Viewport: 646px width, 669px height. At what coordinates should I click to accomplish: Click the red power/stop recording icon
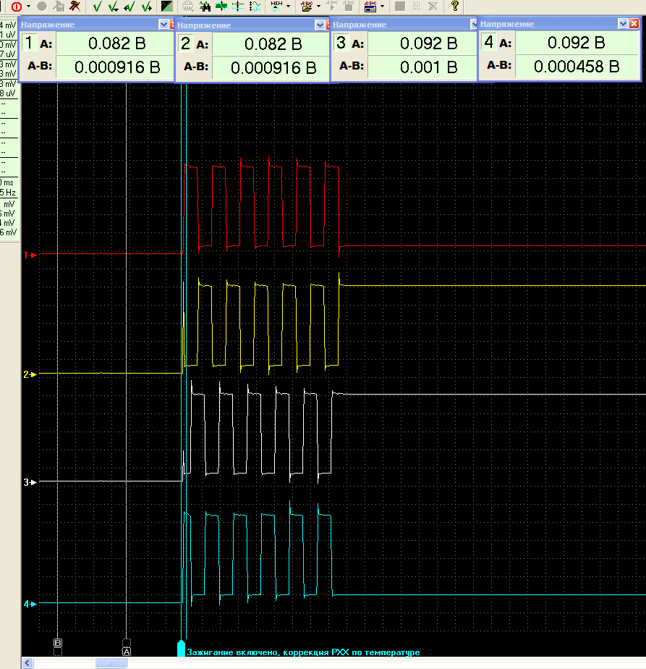click(x=17, y=7)
